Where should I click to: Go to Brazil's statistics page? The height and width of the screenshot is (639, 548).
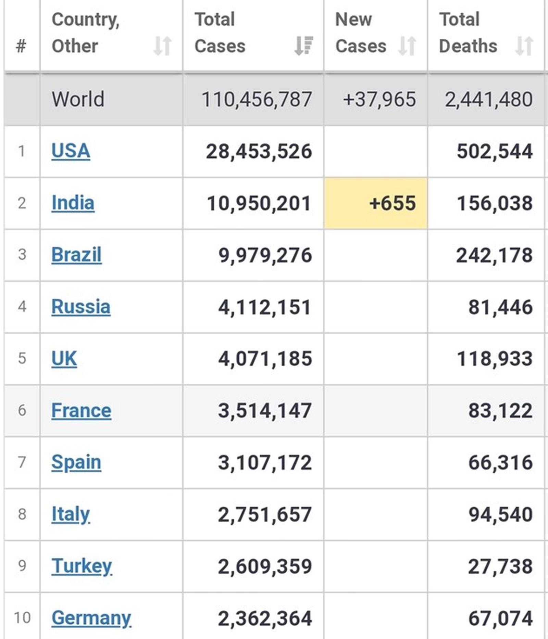point(76,255)
